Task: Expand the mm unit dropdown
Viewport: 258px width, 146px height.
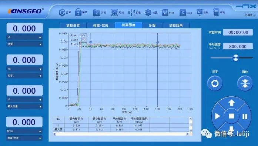Action: point(25,69)
